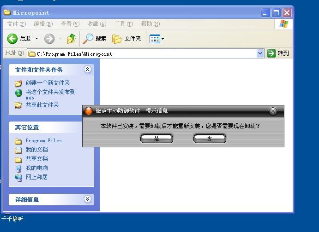
Task: Click the address bar folder icon
Action: coord(31,54)
